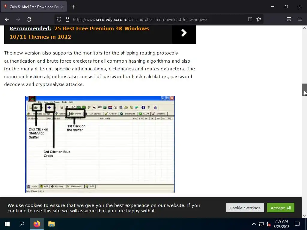This screenshot has height=230, width=307.
Task: Open the network status tray icon
Action: click(x=261, y=224)
